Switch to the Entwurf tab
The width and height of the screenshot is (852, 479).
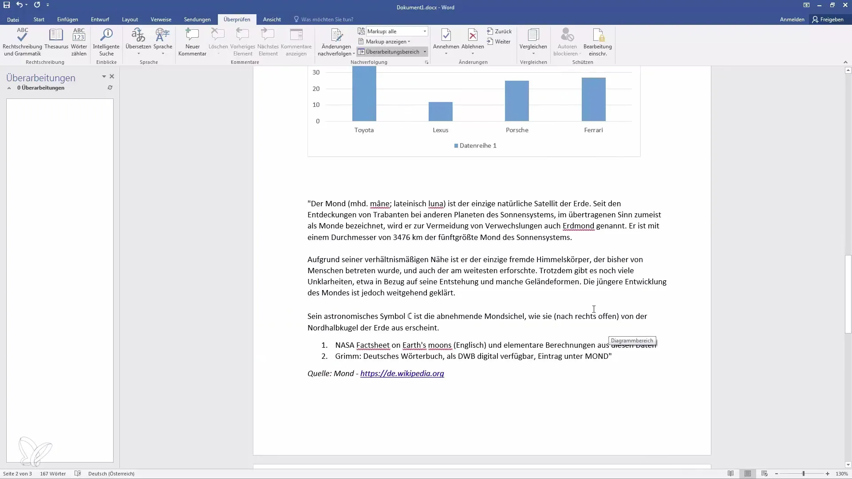pyautogui.click(x=100, y=20)
